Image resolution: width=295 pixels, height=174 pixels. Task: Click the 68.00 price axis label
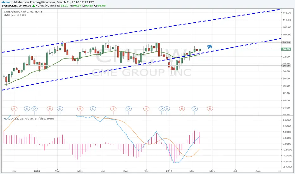287,101
